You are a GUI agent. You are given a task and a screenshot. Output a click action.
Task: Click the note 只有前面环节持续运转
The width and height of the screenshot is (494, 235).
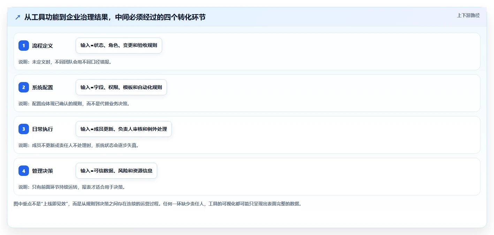(72, 187)
